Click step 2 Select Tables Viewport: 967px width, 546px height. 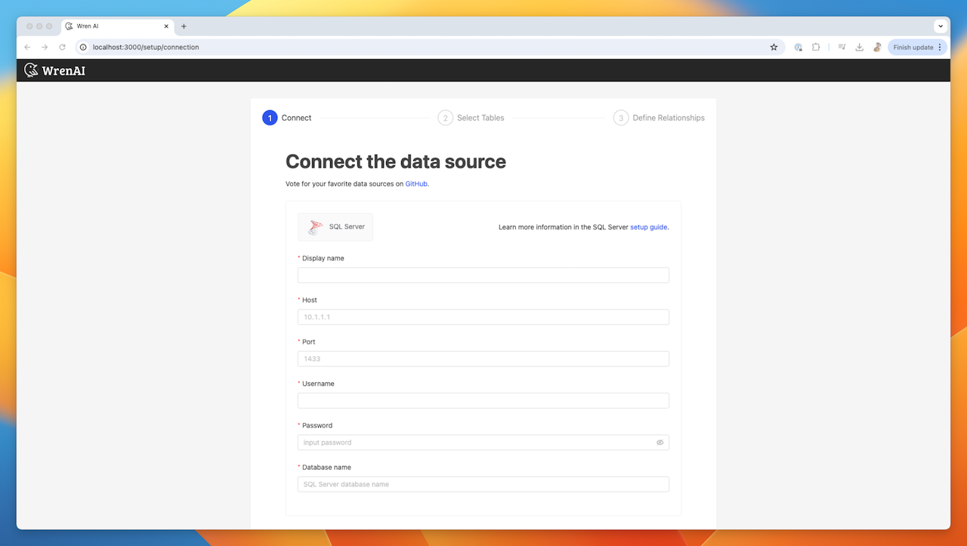click(x=471, y=118)
